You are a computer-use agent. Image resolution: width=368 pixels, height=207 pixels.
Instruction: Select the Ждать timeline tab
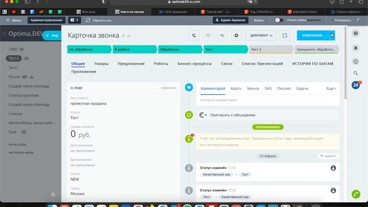[236, 89]
